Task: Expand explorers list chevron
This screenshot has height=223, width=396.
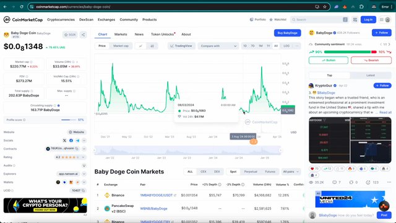Action: [84, 174]
